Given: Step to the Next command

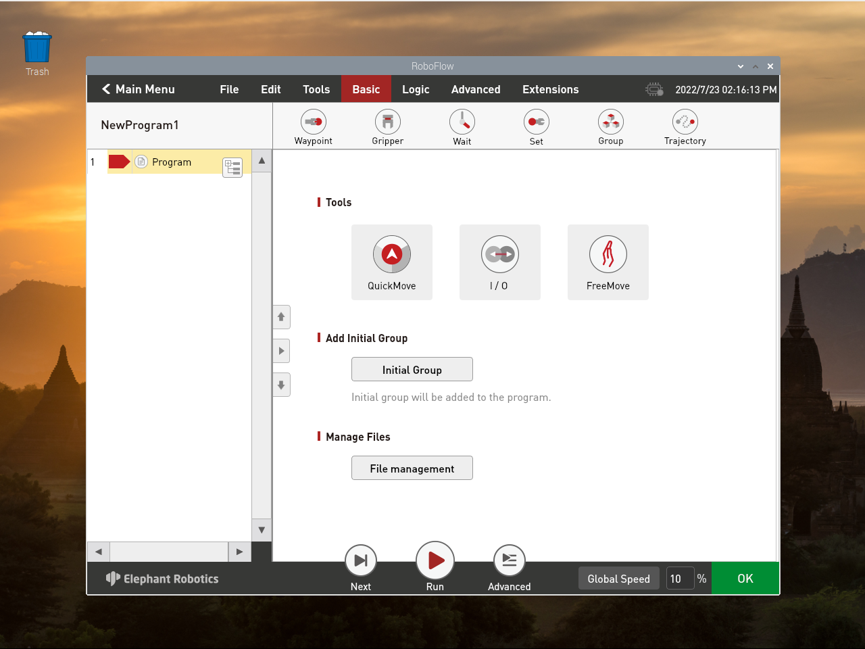Looking at the screenshot, I should pyautogui.click(x=360, y=560).
